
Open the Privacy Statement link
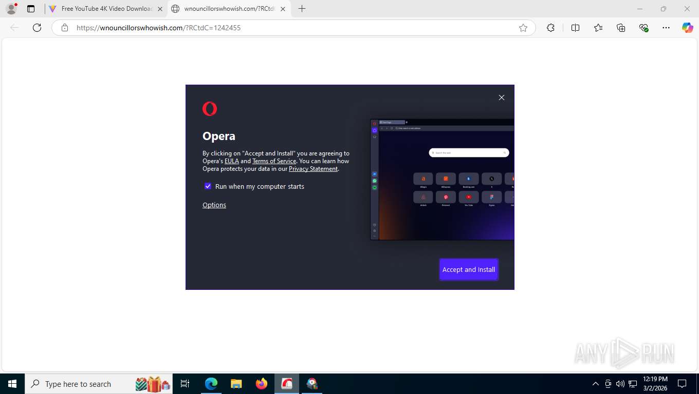click(313, 169)
